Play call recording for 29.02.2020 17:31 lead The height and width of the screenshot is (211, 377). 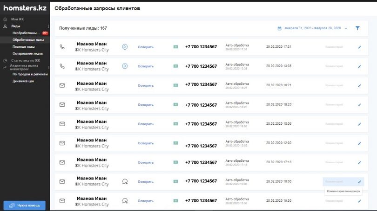[x=125, y=47]
